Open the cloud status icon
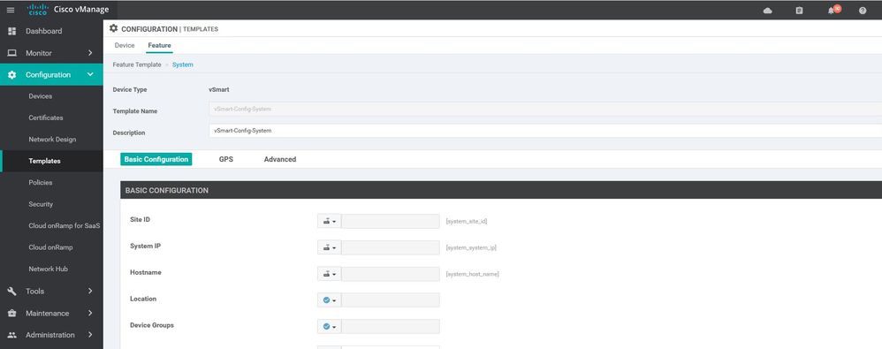This screenshot has width=882, height=349. point(767,10)
